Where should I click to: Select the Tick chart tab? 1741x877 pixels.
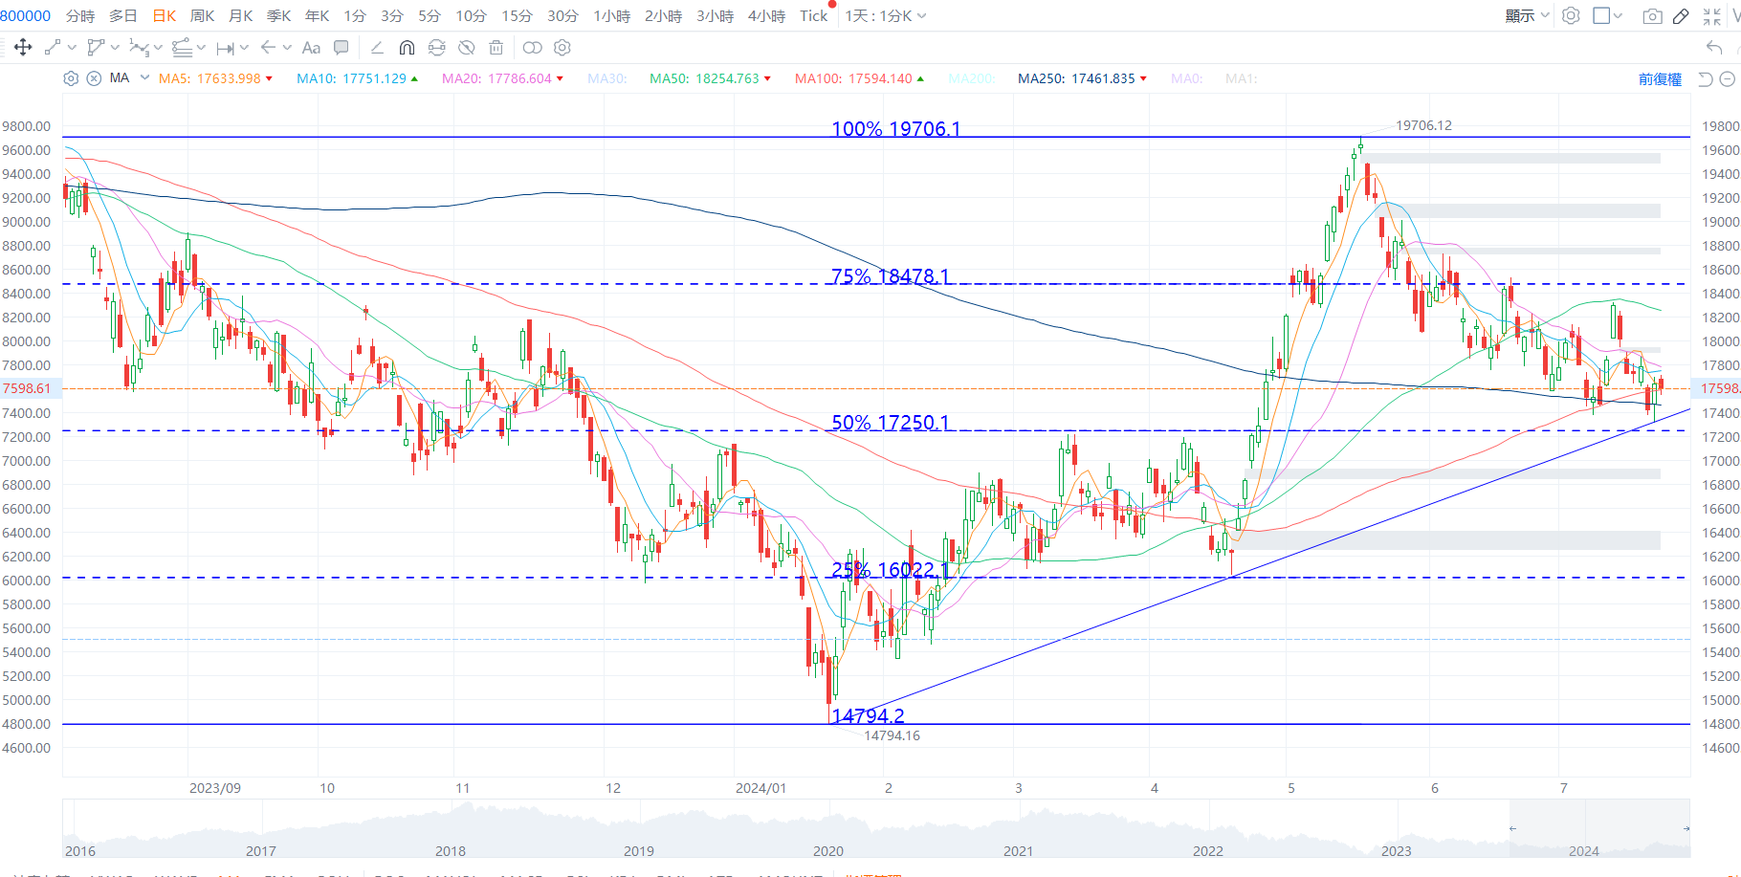tap(814, 15)
